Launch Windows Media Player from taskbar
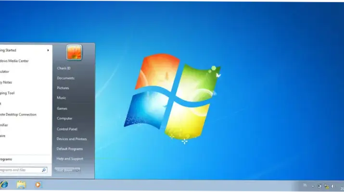The image size is (344, 192). click(38, 185)
